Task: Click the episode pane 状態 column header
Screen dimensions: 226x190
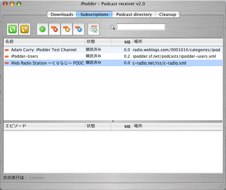Action: pos(98,126)
